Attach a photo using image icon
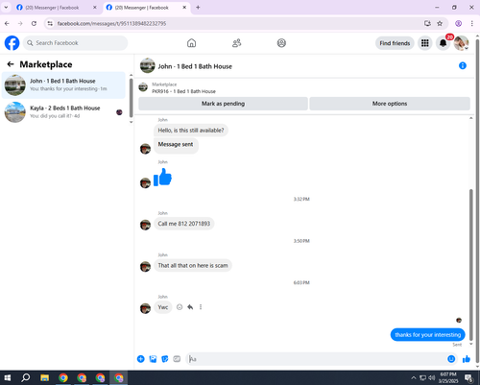Viewport: 480px width, 385px height. [153, 359]
